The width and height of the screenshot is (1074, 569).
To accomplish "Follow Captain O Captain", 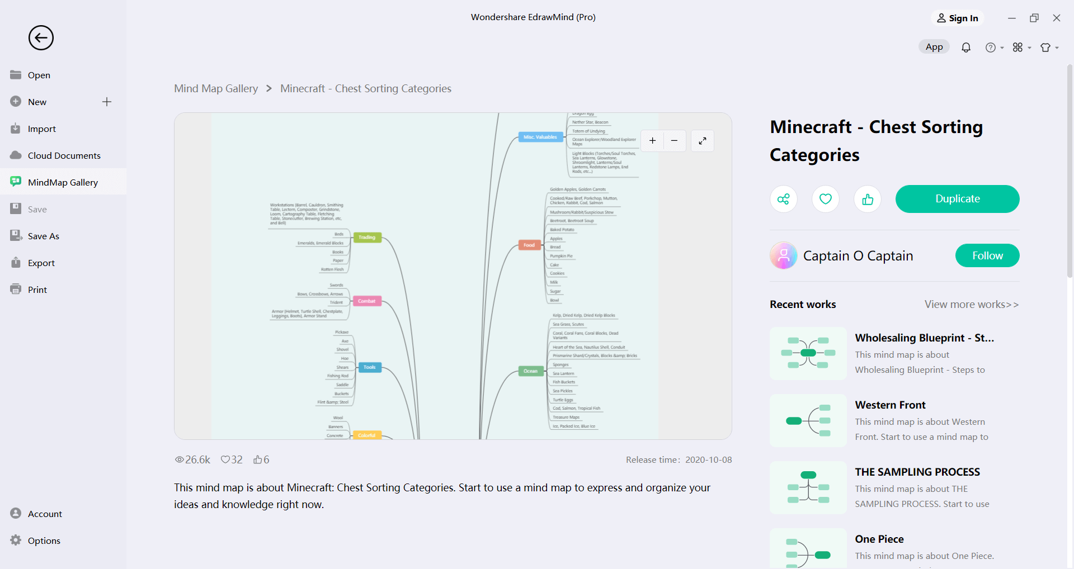I will click(987, 255).
